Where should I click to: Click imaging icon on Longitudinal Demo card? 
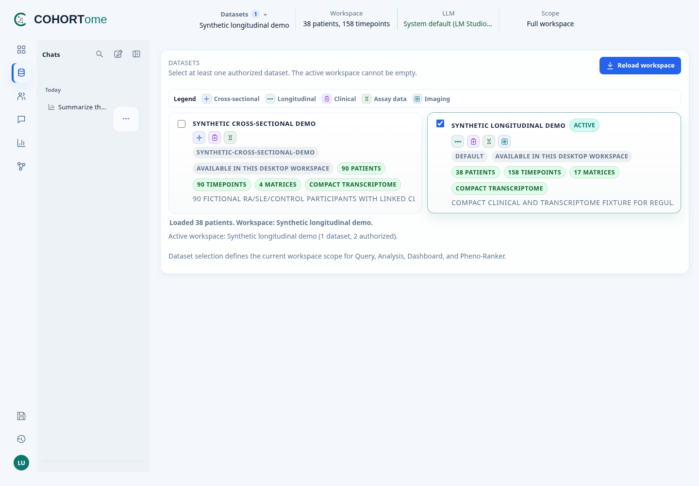(x=504, y=141)
